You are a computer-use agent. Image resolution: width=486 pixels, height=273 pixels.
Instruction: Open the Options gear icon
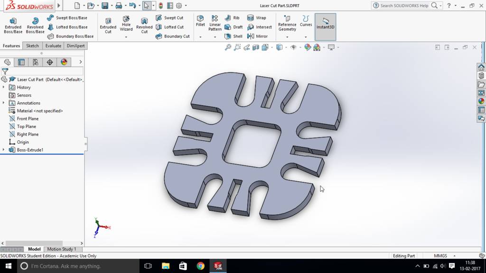click(x=179, y=6)
